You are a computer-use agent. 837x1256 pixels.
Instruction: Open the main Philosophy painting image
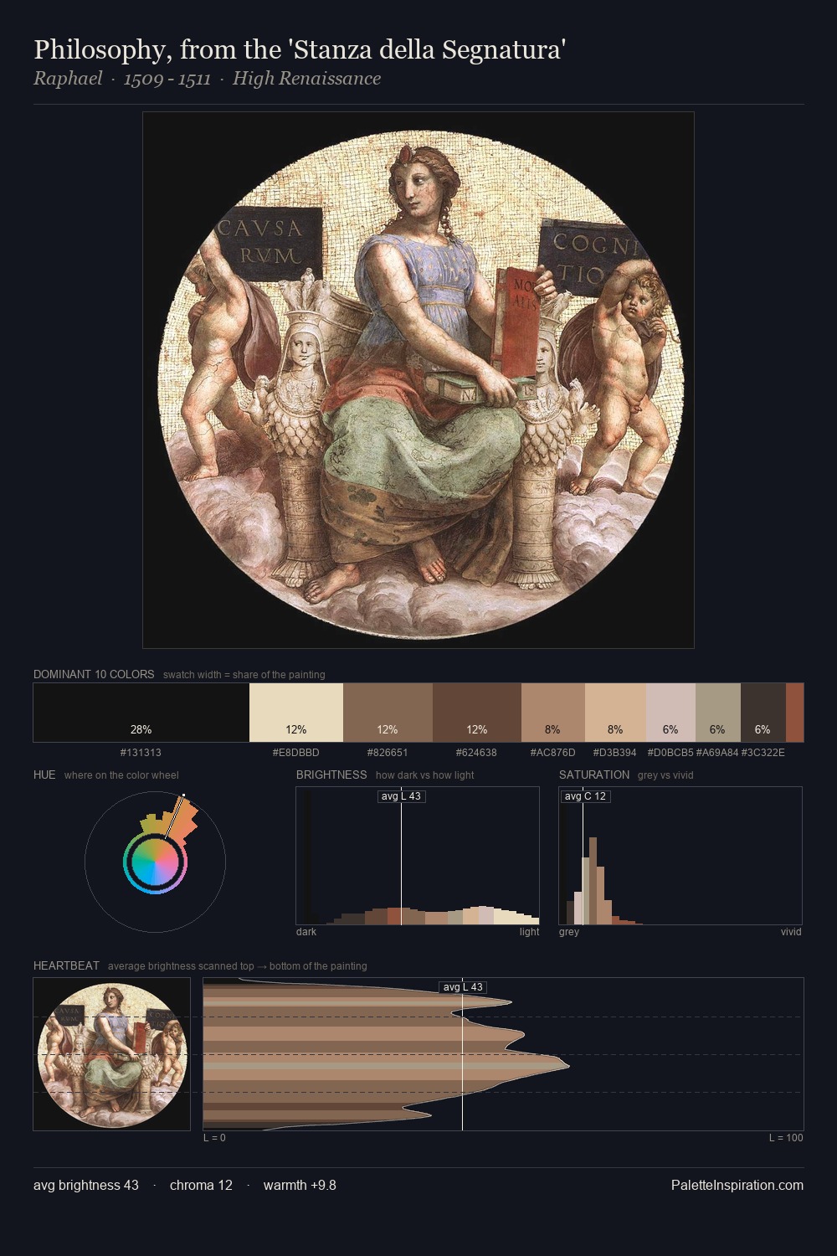pyautogui.click(x=418, y=380)
